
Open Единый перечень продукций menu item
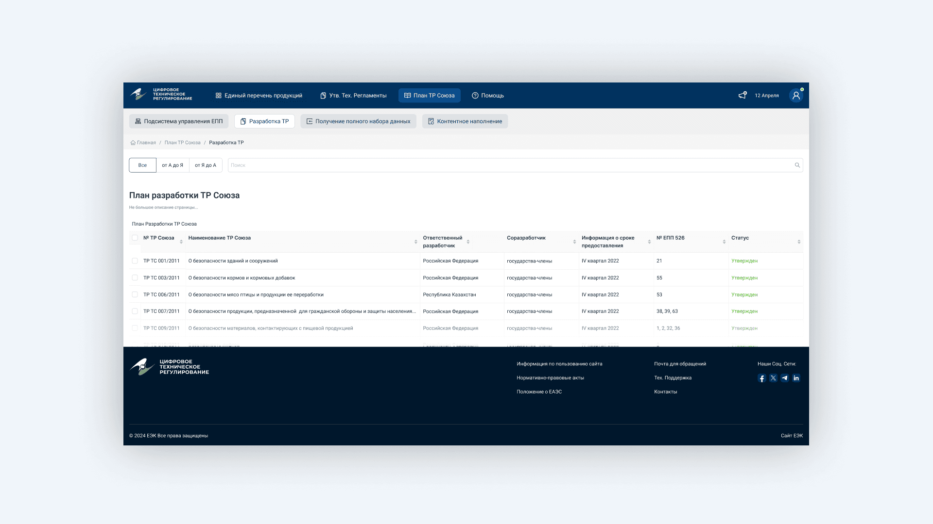pyautogui.click(x=259, y=96)
